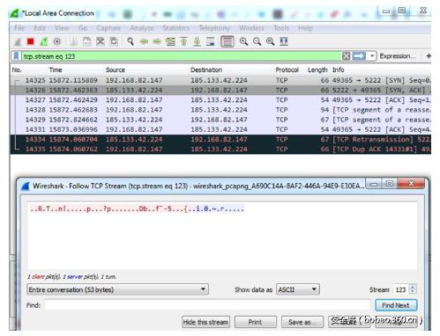Sort by Time column header
This screenshot has height=336, width=440.
point(56,69)
